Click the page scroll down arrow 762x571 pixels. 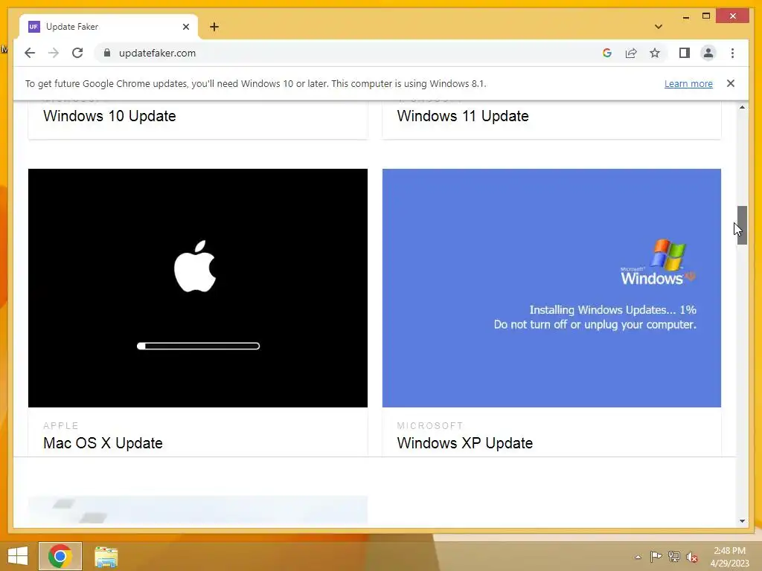[742, 521]
